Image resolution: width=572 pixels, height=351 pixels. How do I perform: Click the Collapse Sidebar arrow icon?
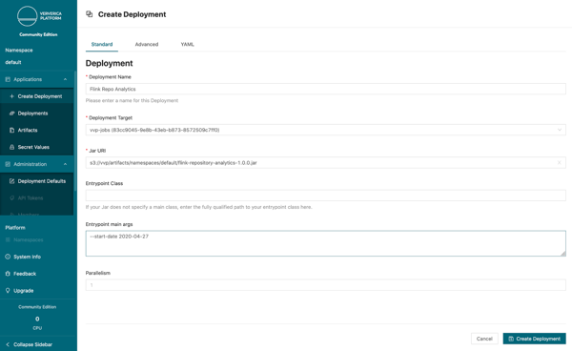point(8,344)
